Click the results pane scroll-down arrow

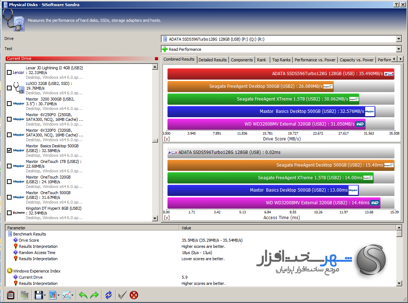click(399, 283)
